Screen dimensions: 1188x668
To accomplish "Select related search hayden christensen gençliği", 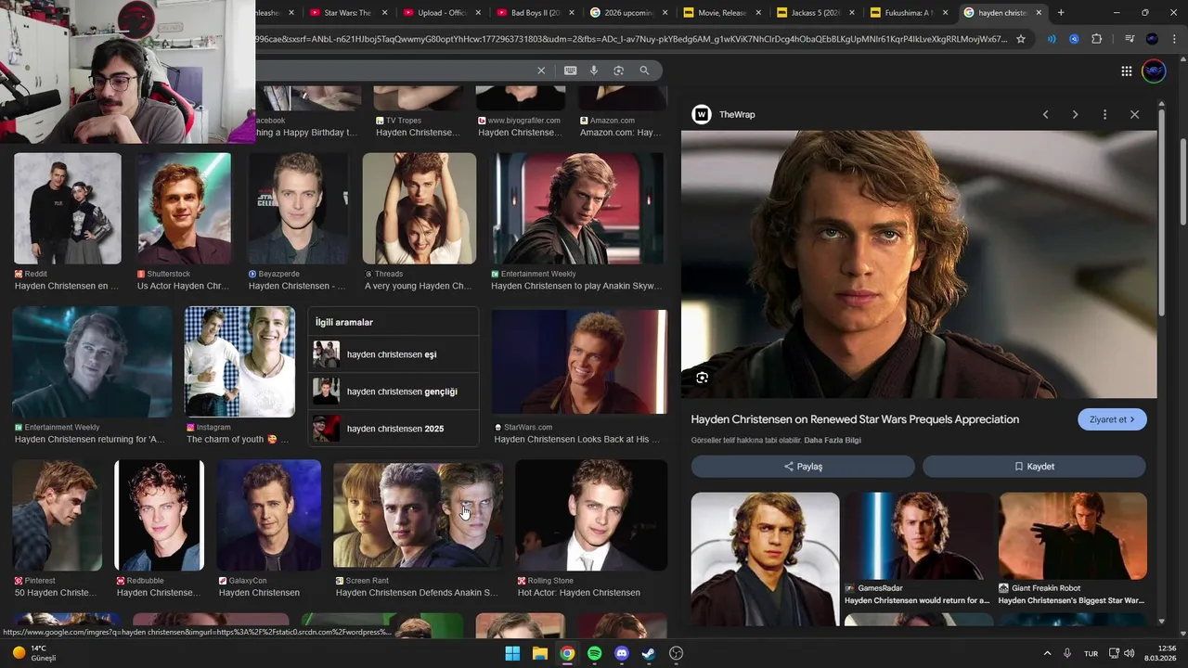I will click(x=394, y=392).
